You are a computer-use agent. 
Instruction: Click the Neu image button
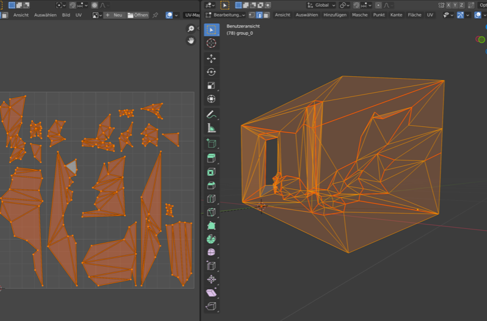[x=114, y=15]
